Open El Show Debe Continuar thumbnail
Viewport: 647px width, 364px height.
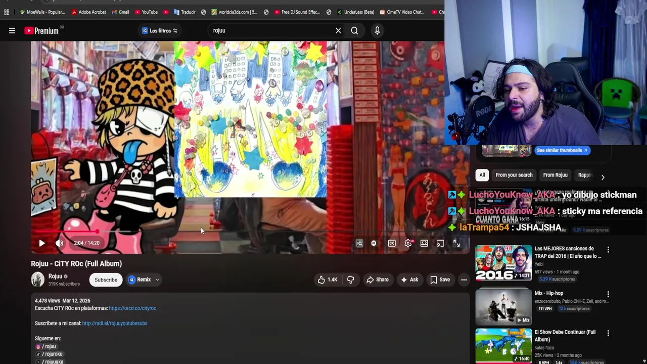pyautogui.click(x=503, y=346)
